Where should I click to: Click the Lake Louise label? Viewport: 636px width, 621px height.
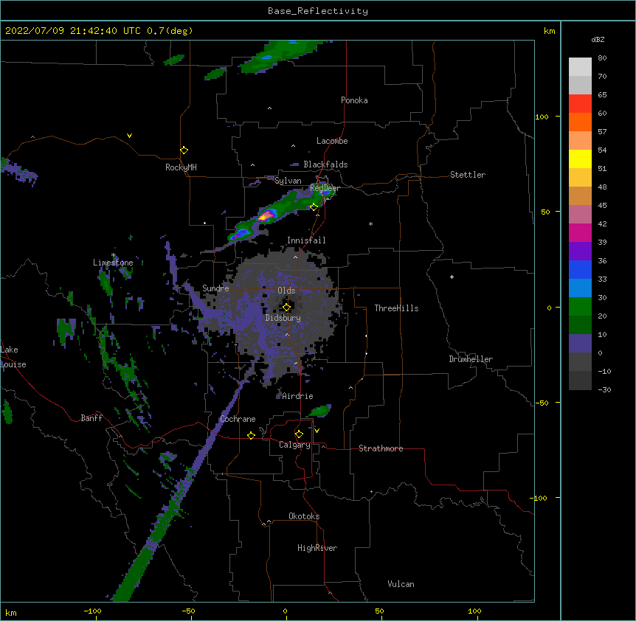[x=13, y=357]
